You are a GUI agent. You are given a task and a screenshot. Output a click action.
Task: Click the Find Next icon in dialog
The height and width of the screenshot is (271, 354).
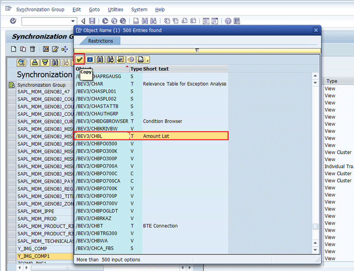110,59
